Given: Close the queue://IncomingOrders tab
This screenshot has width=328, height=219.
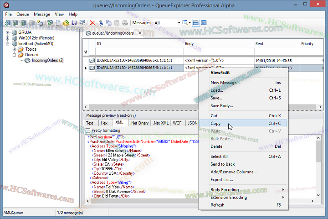Looking at the screenshot, I should 140,33.
